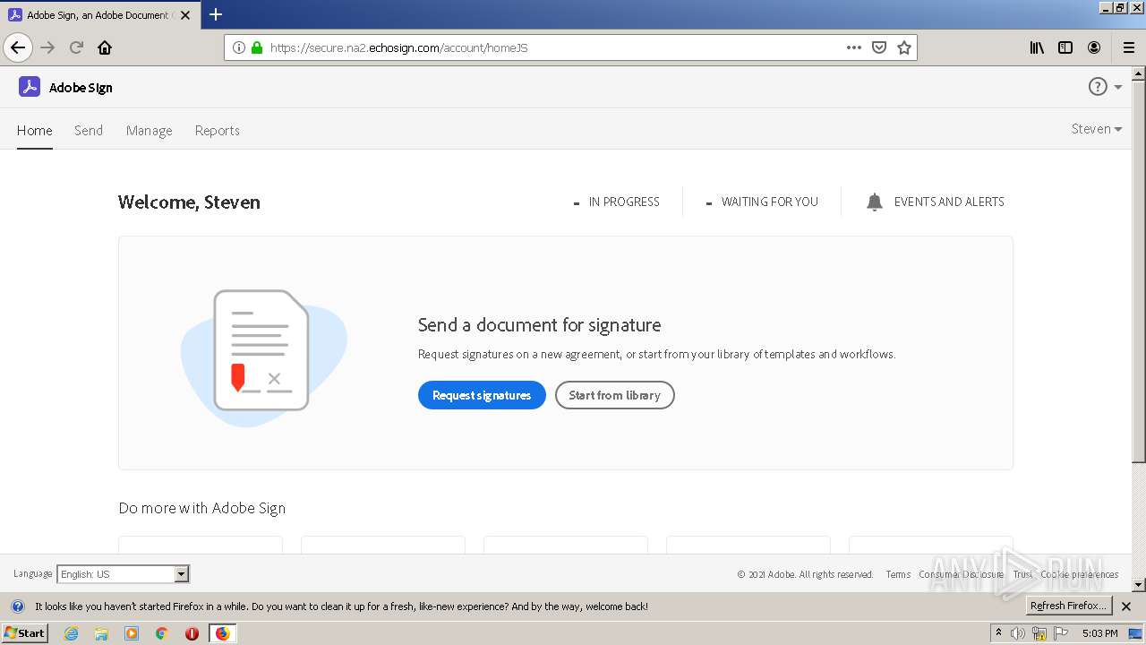The image size is (1146, 645).
Task: Click the scrollbar down arrow
Action: click(1139, 586)
